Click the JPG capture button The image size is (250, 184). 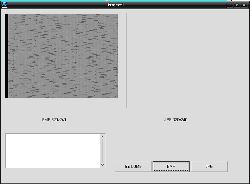coord(209,166)
